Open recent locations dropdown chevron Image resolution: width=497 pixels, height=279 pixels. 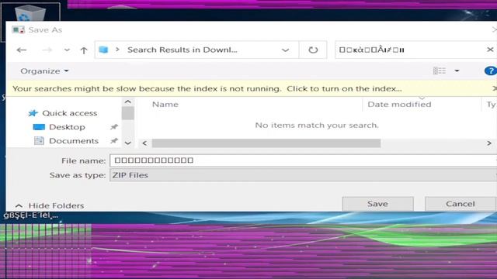click(67, 50)
